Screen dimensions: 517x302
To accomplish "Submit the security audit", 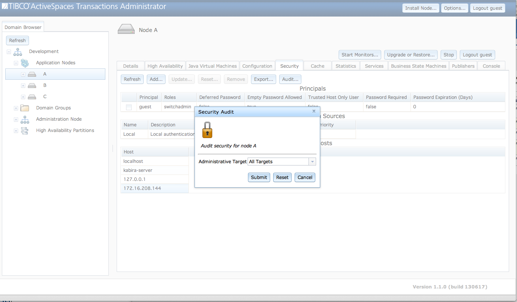I will pos(259,178).
